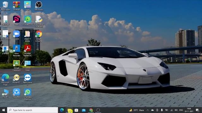This screenshot has height=113, width=202.
Task: Open the 20°C Haze weather widget
Action: tap(137, 110)
